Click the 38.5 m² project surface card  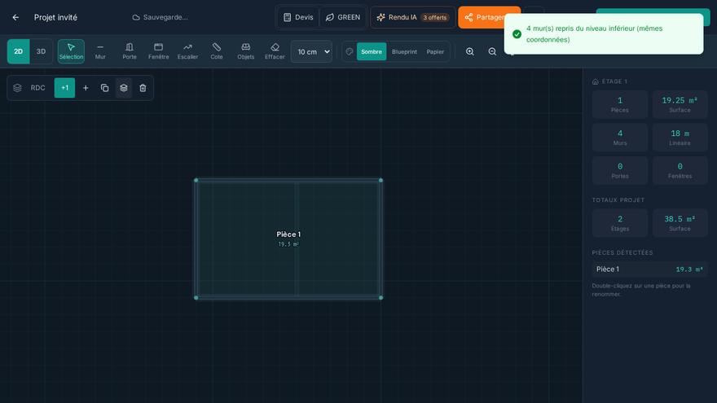(680, 223)
